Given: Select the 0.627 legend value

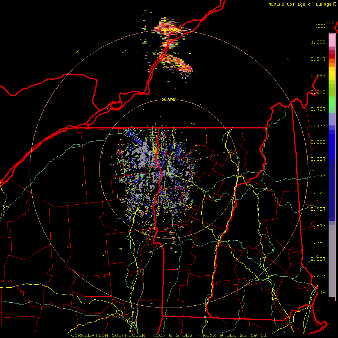Looking at the screenshot, I should (318, 159).
